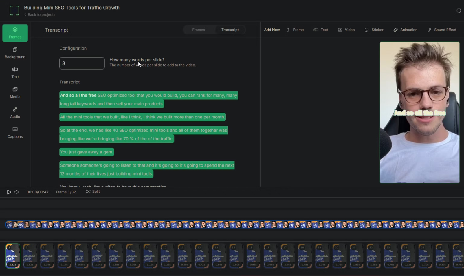
Task: Click the words per slide input field
Action: point(82,63)
